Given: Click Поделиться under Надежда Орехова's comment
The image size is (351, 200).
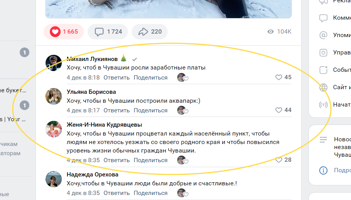Looking at the screenshot, I should tap(151, 193).
